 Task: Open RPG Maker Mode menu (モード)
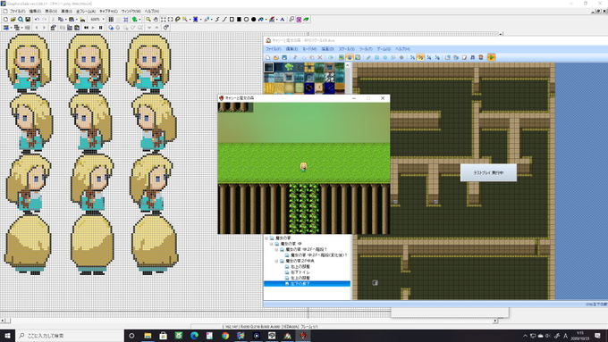pos(309,49)
